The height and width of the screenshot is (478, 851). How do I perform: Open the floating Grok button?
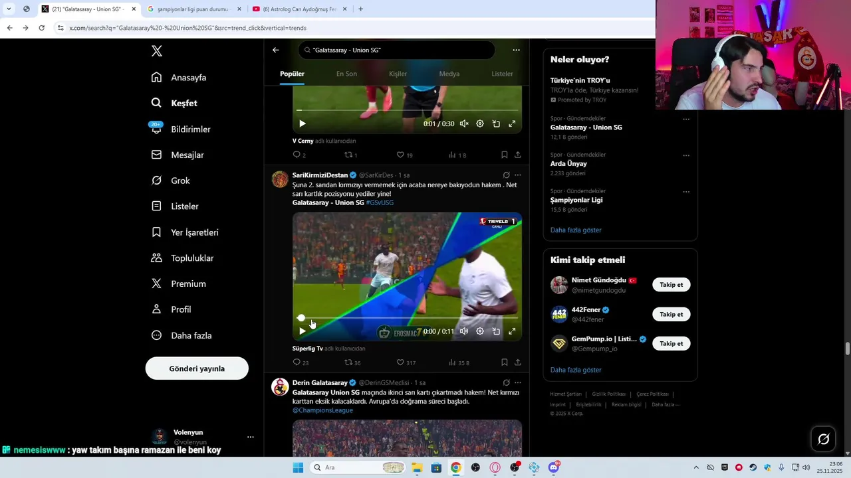coord(823,439)
